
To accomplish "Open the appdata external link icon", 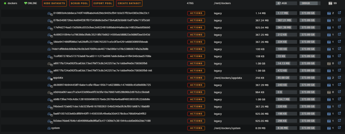I will click(339, 78).
